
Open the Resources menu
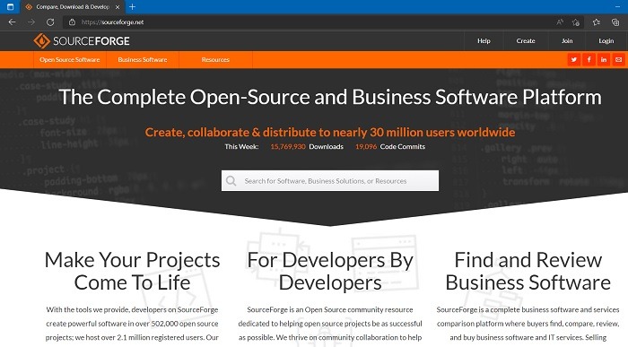pos(215,60)
